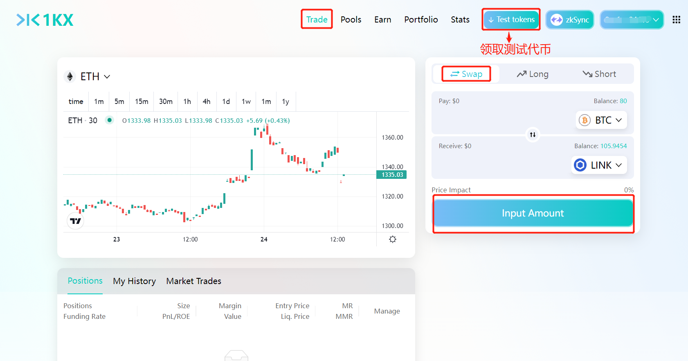Open the apps grid menu icon
Screen dimensions: 688x361
click(x=676, y=20)
